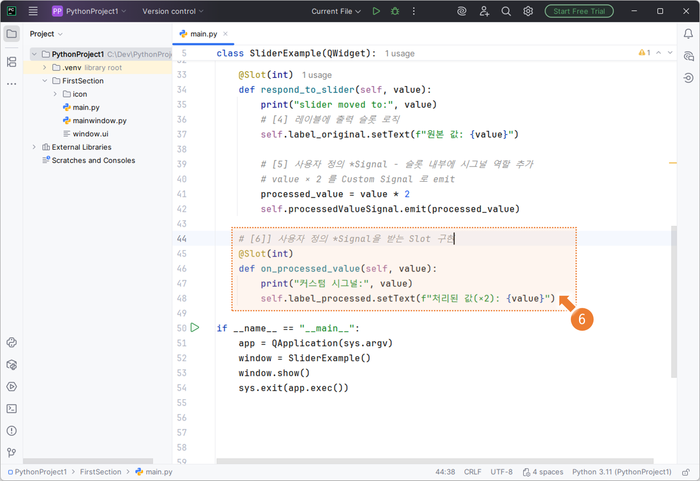This screenshot has width=700, height=481.
Task: Click on_processed_value function name
Action: [x=310, y=269]
